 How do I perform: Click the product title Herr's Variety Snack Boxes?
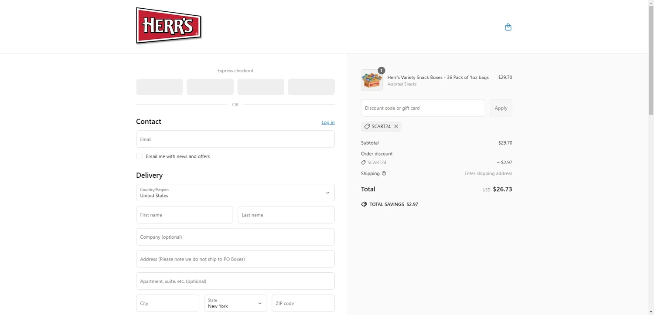438,78
